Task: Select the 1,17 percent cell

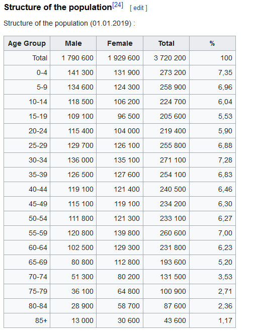Action: 212,320
